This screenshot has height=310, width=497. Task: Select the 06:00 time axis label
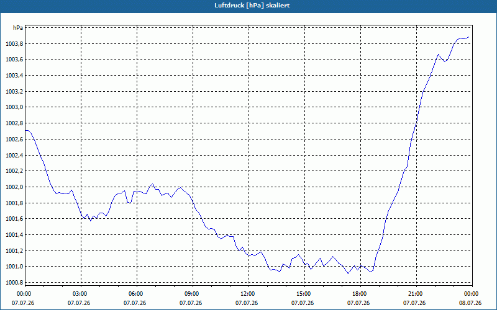coord(137,293)
